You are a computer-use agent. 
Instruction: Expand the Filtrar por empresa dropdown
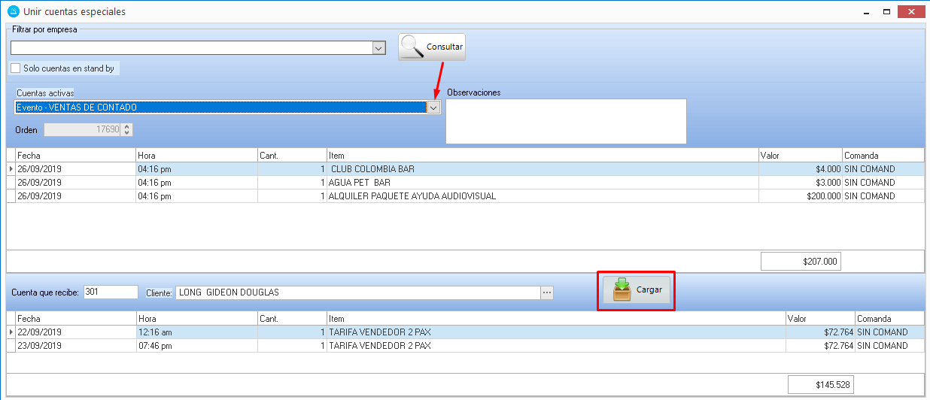(378, 48)
